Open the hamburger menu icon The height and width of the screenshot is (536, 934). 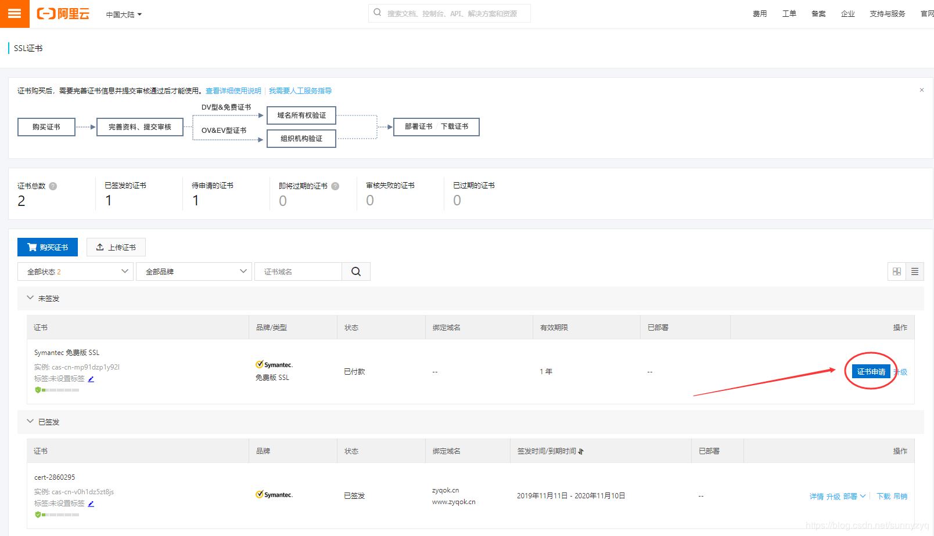click(x=15, y=14)
